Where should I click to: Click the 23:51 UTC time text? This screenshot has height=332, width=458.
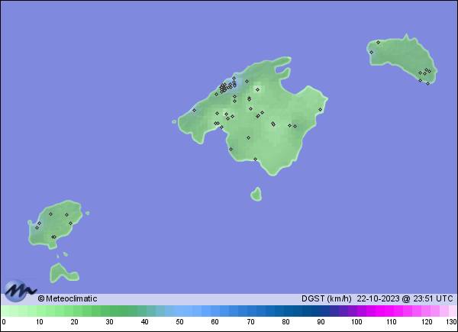point(432,298)
